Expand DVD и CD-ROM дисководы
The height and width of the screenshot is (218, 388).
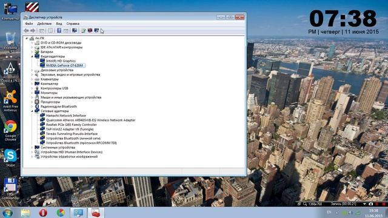point(32,43)
